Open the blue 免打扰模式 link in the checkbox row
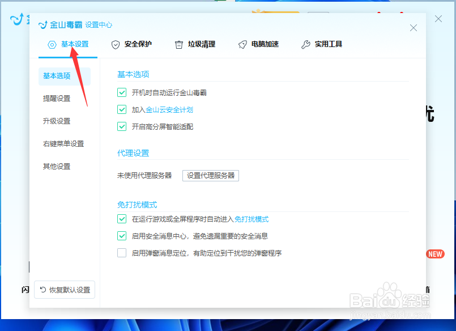 coord(252,219)
